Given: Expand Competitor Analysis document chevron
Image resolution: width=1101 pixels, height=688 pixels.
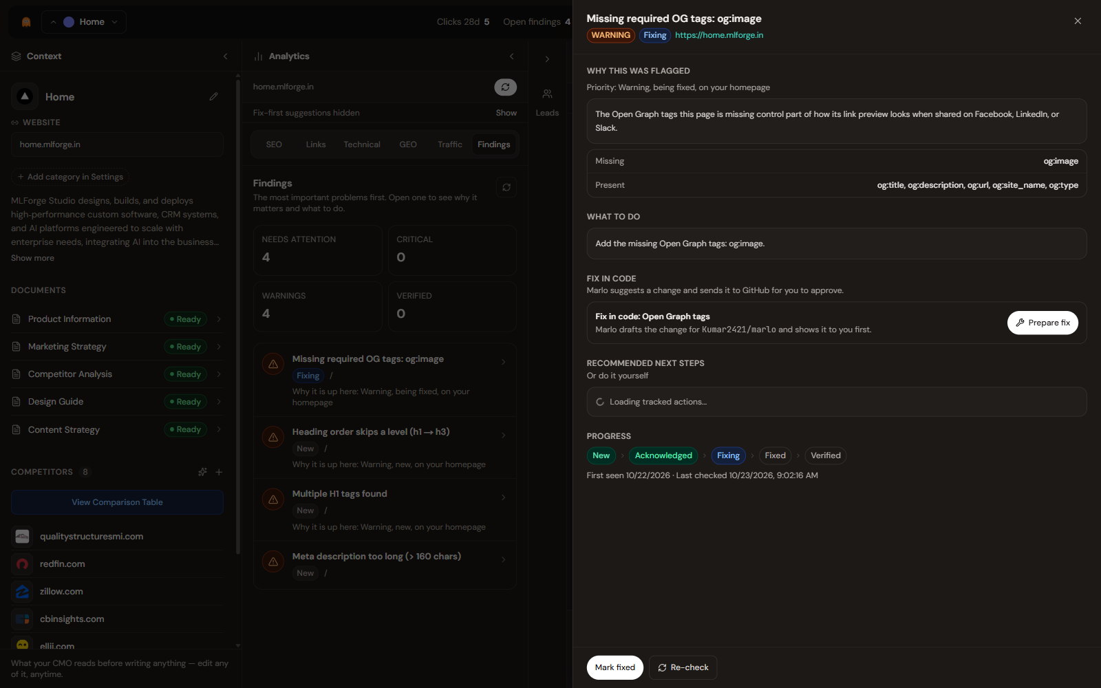Looking at the screenshot, I should point(219,374).
